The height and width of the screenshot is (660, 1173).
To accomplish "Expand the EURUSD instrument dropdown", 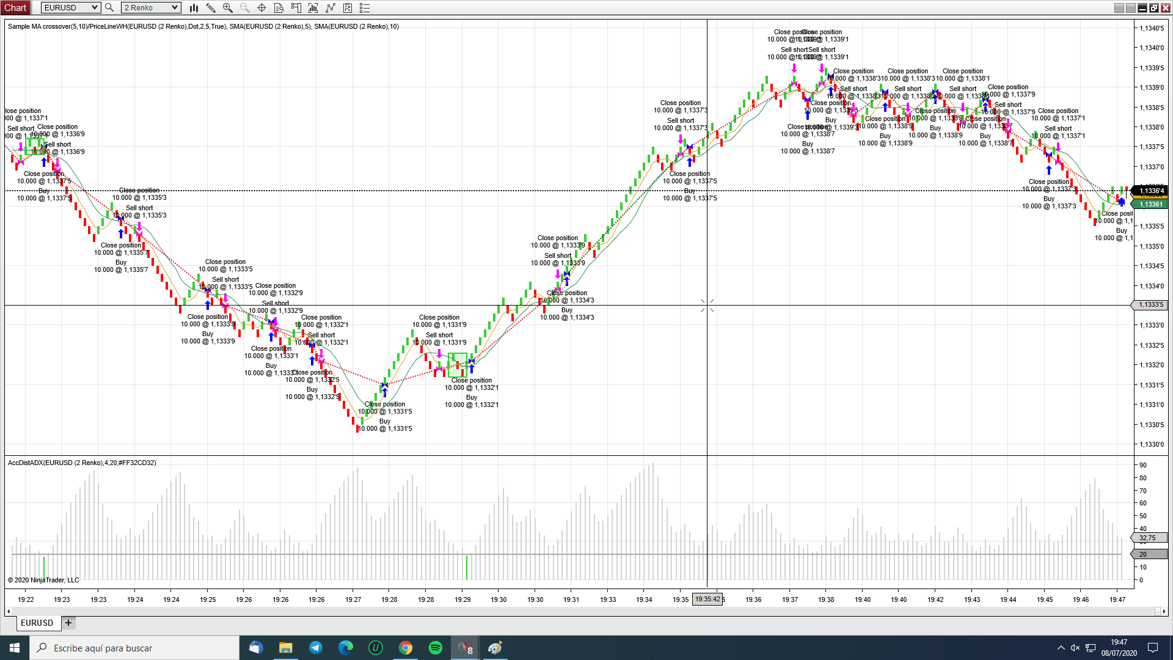I will click(95, 8).
